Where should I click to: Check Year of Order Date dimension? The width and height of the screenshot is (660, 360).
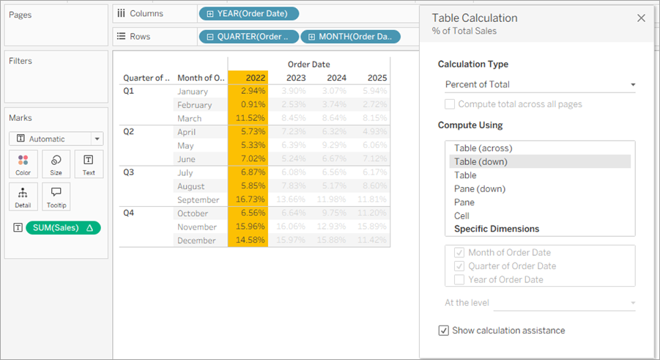[459, 279]
